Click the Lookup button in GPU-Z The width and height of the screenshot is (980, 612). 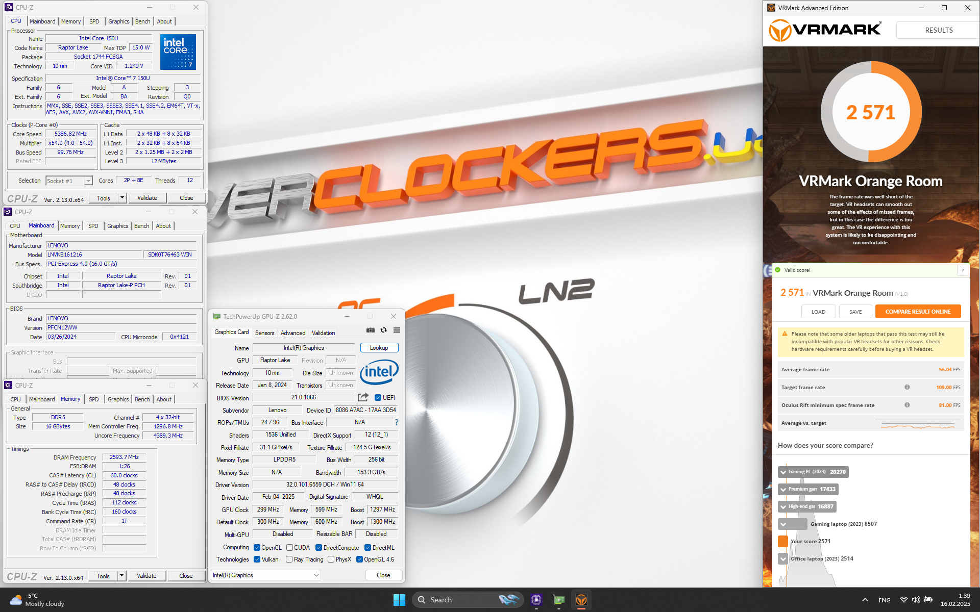click(379, 348)
